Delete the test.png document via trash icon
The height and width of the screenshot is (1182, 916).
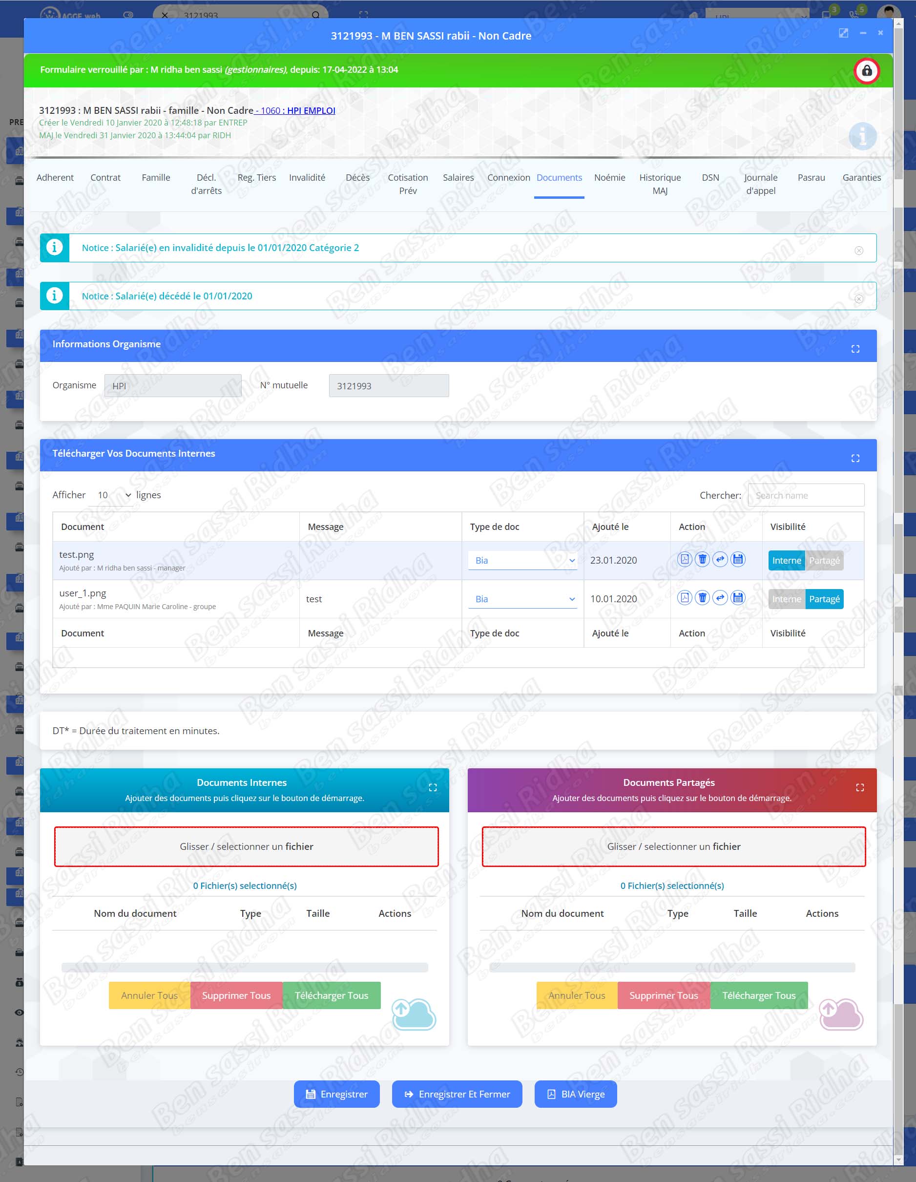click(x=702, y=559)
